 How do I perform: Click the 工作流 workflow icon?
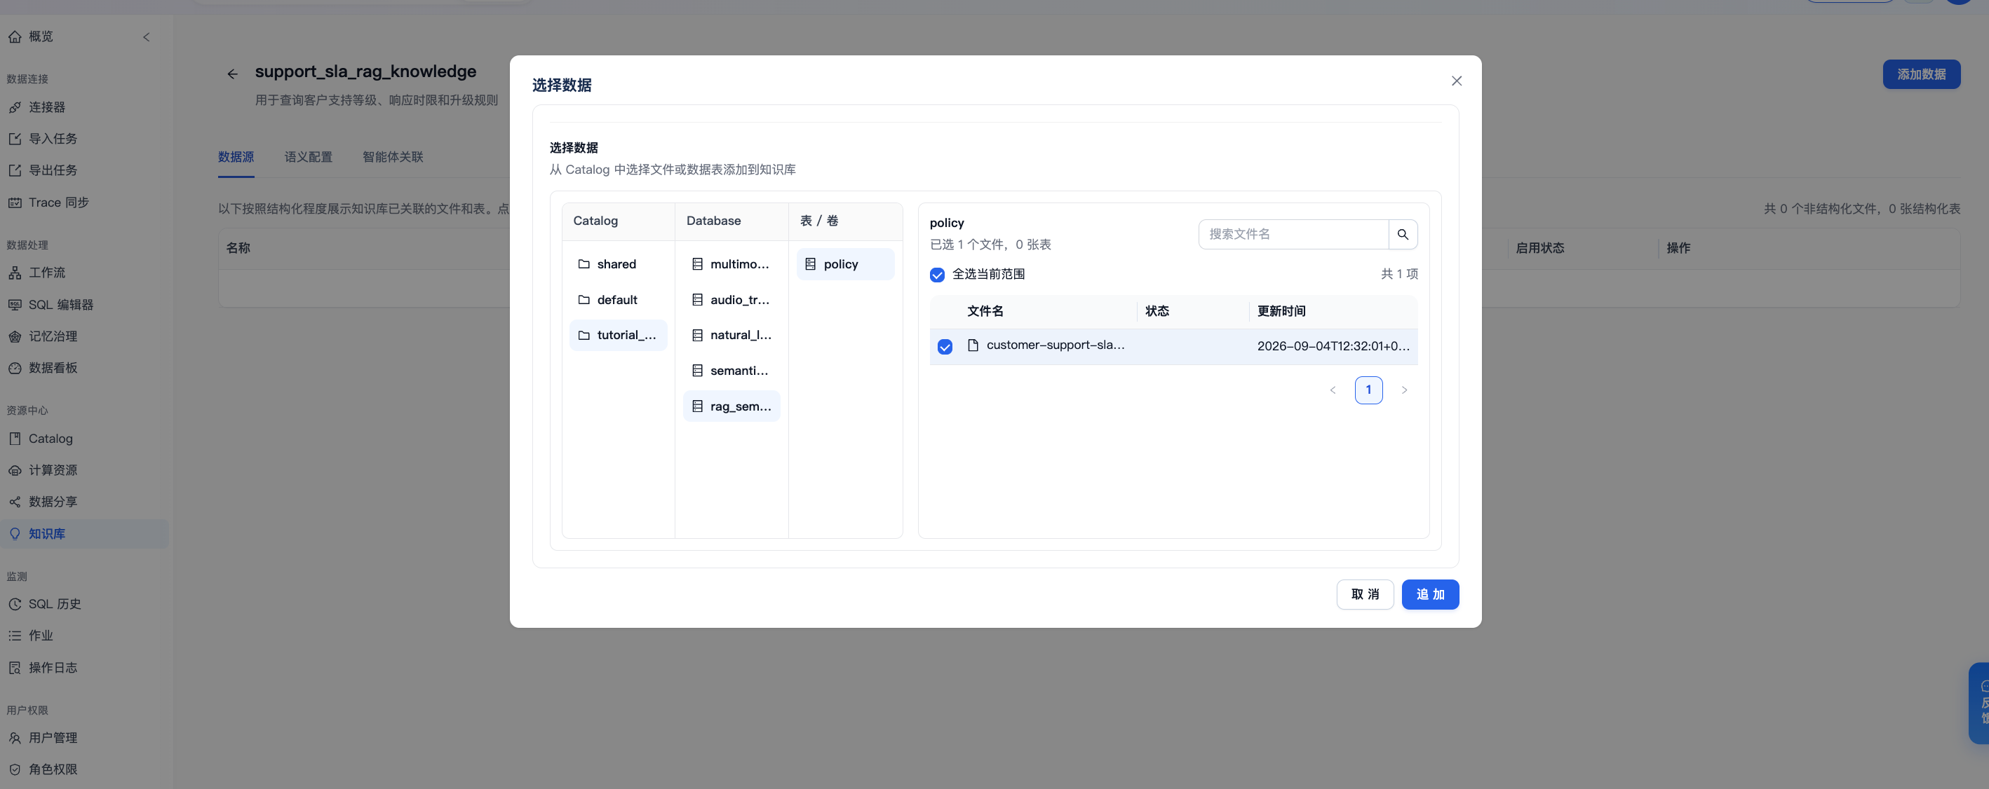pos(15,273)
